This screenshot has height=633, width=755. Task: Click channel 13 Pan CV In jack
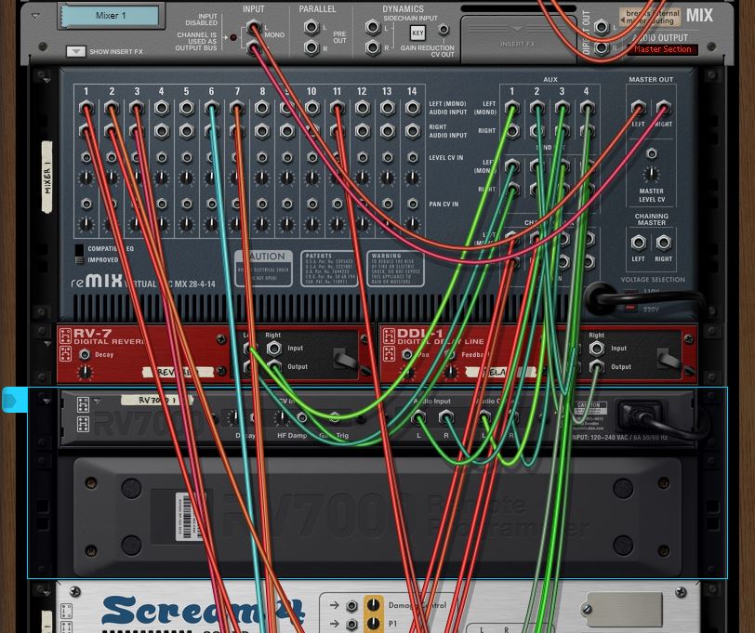point(387,204)
